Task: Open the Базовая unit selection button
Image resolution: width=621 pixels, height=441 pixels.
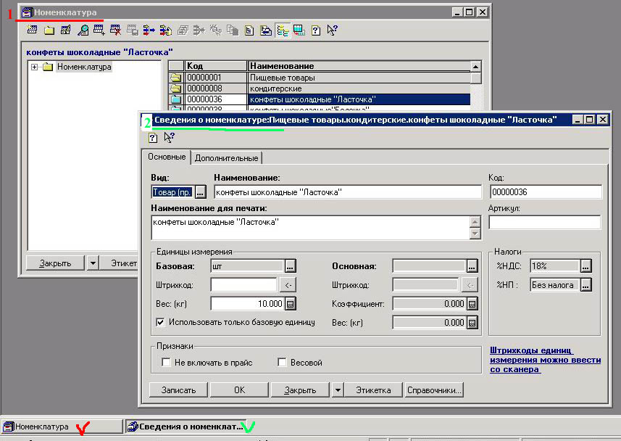Action: click(291, 265)
